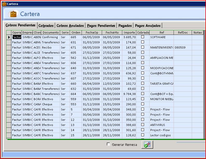Image resolution: width=206 pixels, height=159 pixels.
Task: Click the Ref column header
Action: click(162, 33)
